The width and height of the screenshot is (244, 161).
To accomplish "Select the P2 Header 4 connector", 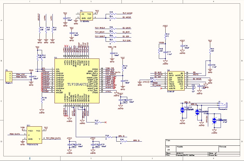I will (x=9, y=77).
